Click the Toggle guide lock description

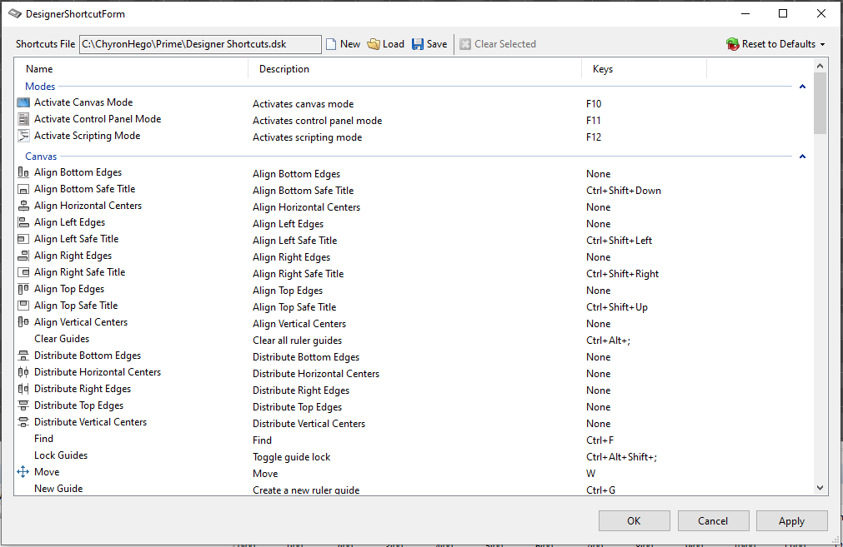tap(291, 457)
